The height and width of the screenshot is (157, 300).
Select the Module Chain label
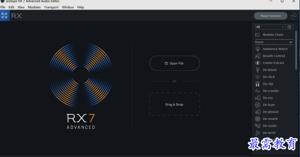click(x=273, y=35)
